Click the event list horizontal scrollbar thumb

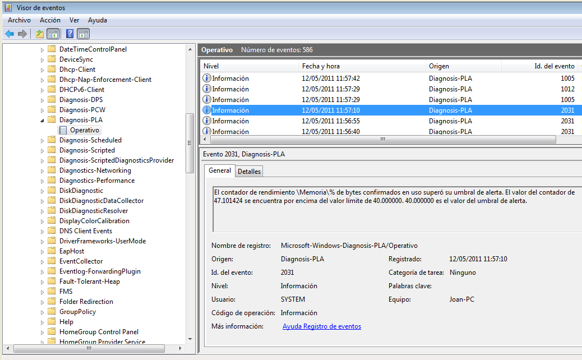382,139
